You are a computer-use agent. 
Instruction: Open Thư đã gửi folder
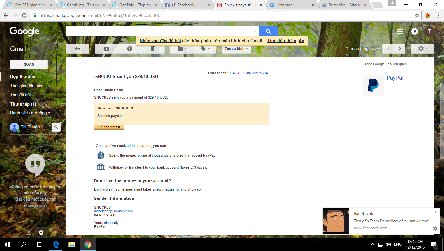pos(21,95)
